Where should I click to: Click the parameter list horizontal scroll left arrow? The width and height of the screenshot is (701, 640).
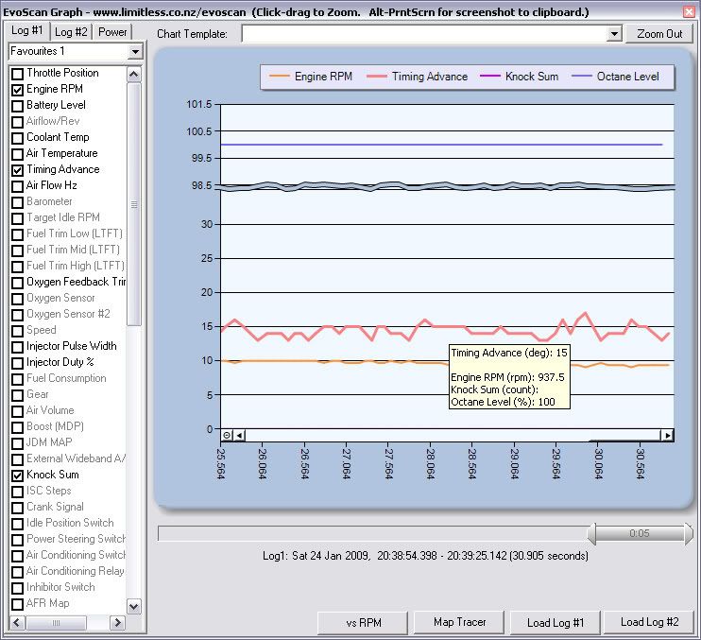pyautogui.click(x=17, y=622)
